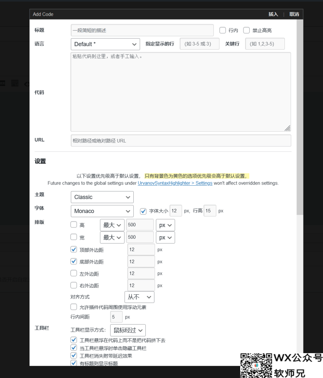
Task: Enable the 禁止高亮 checkbox
Action: tap(246, 30)
